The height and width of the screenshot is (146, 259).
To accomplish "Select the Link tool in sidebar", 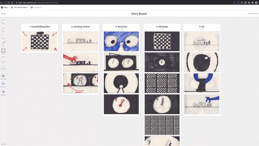I will point(3,28).
